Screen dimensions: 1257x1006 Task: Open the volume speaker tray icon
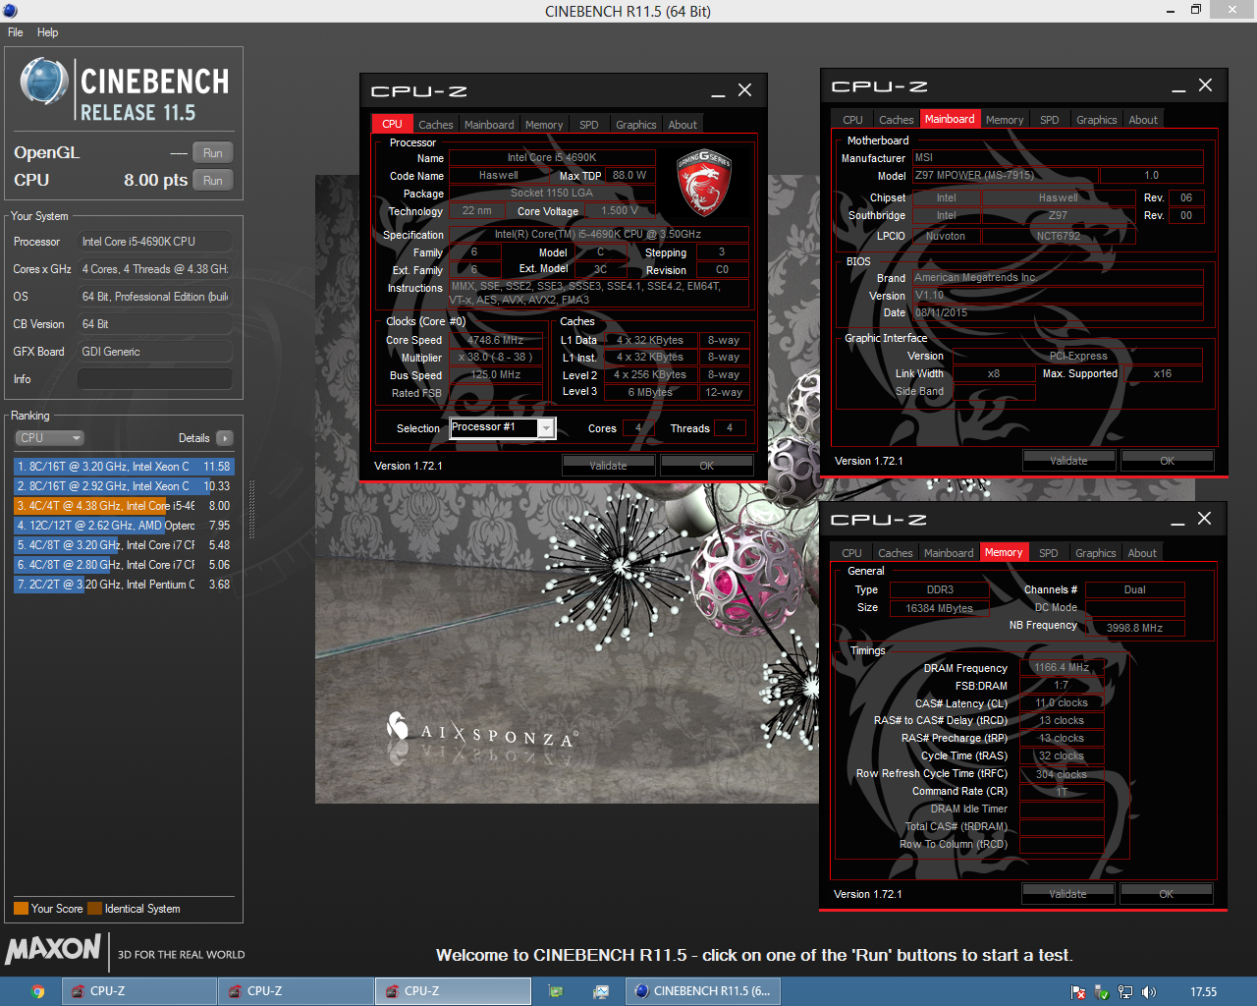tap(1149, 992)
